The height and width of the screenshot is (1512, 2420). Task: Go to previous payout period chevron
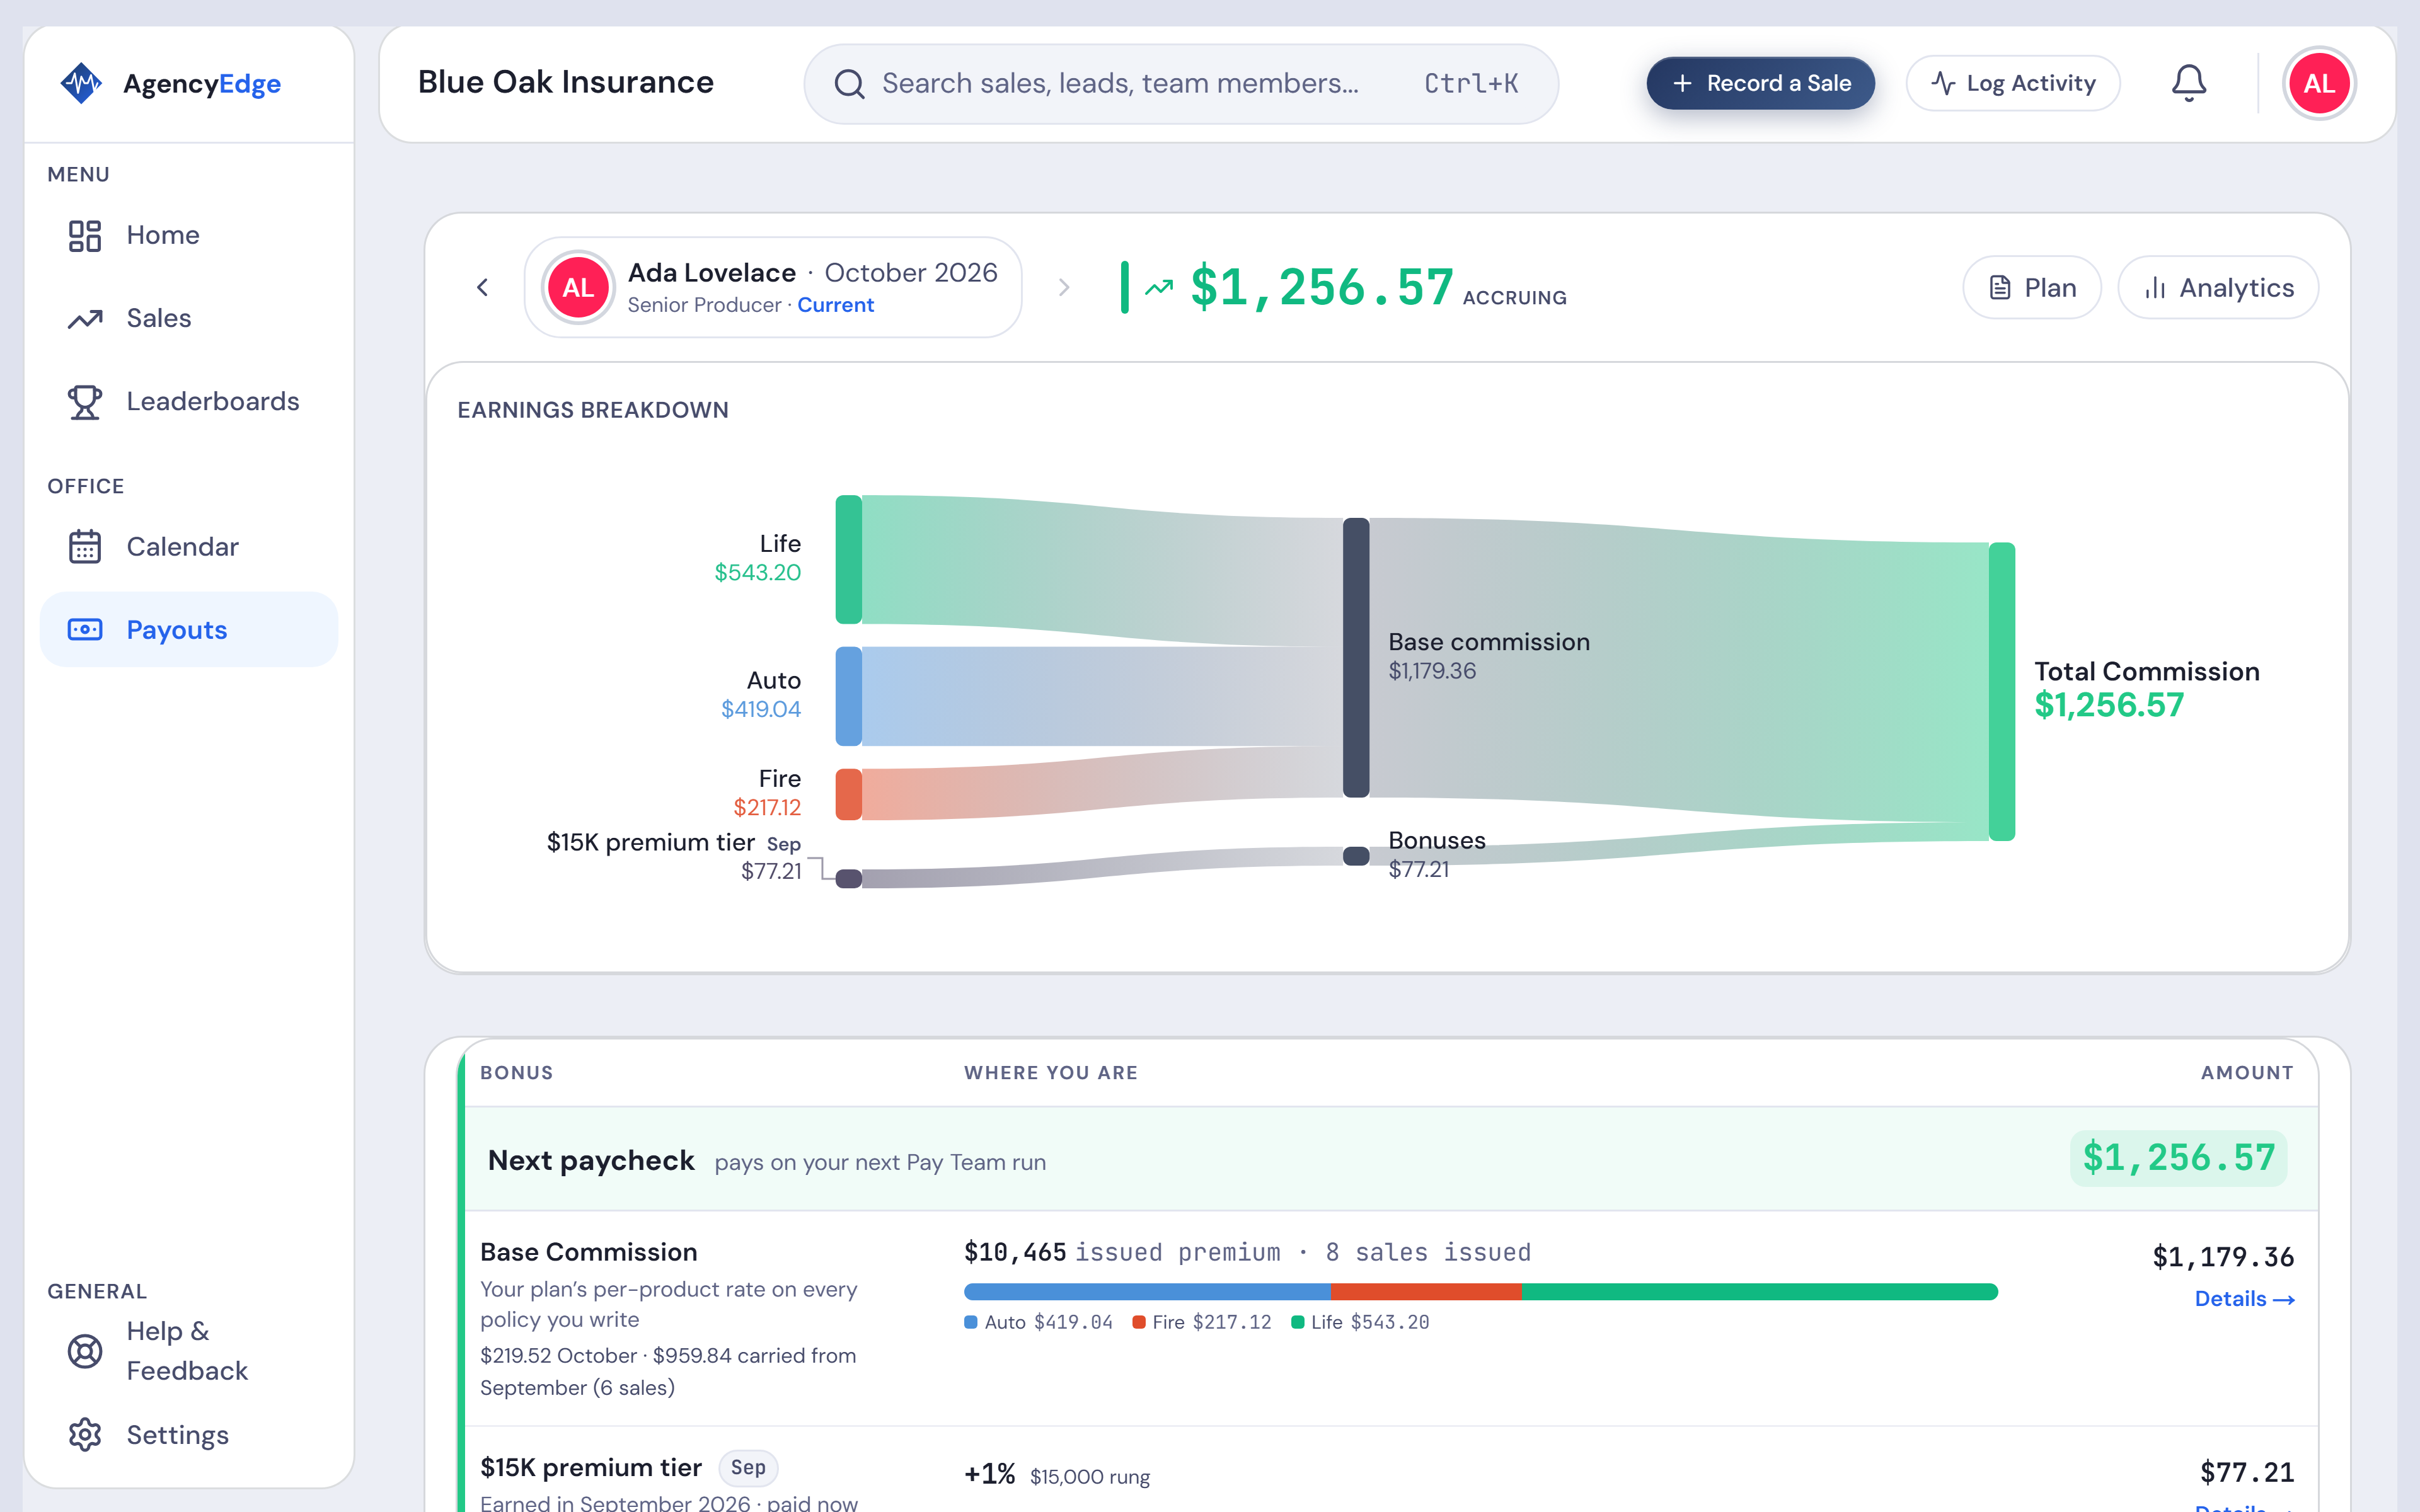483,288
